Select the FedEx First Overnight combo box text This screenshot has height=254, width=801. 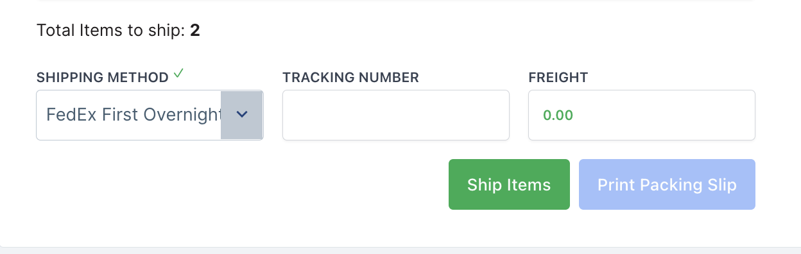point(133,115)
